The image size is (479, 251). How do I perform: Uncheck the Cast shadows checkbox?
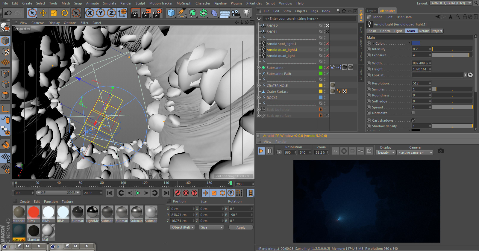(x=413, y=120)
